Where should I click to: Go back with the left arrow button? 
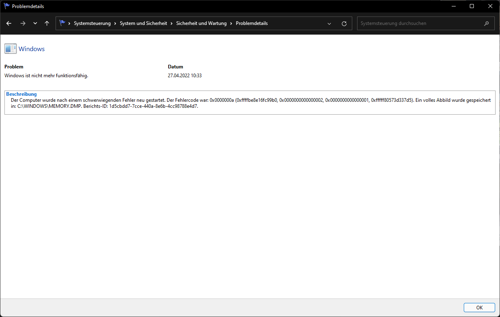pyautogui.click(x=9, y=23)
